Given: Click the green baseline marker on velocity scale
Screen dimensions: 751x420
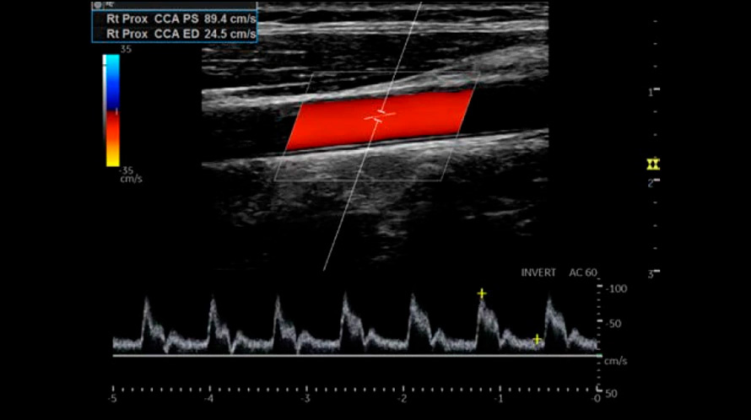Looking at the screenshot, I should (x=598, y=358).
